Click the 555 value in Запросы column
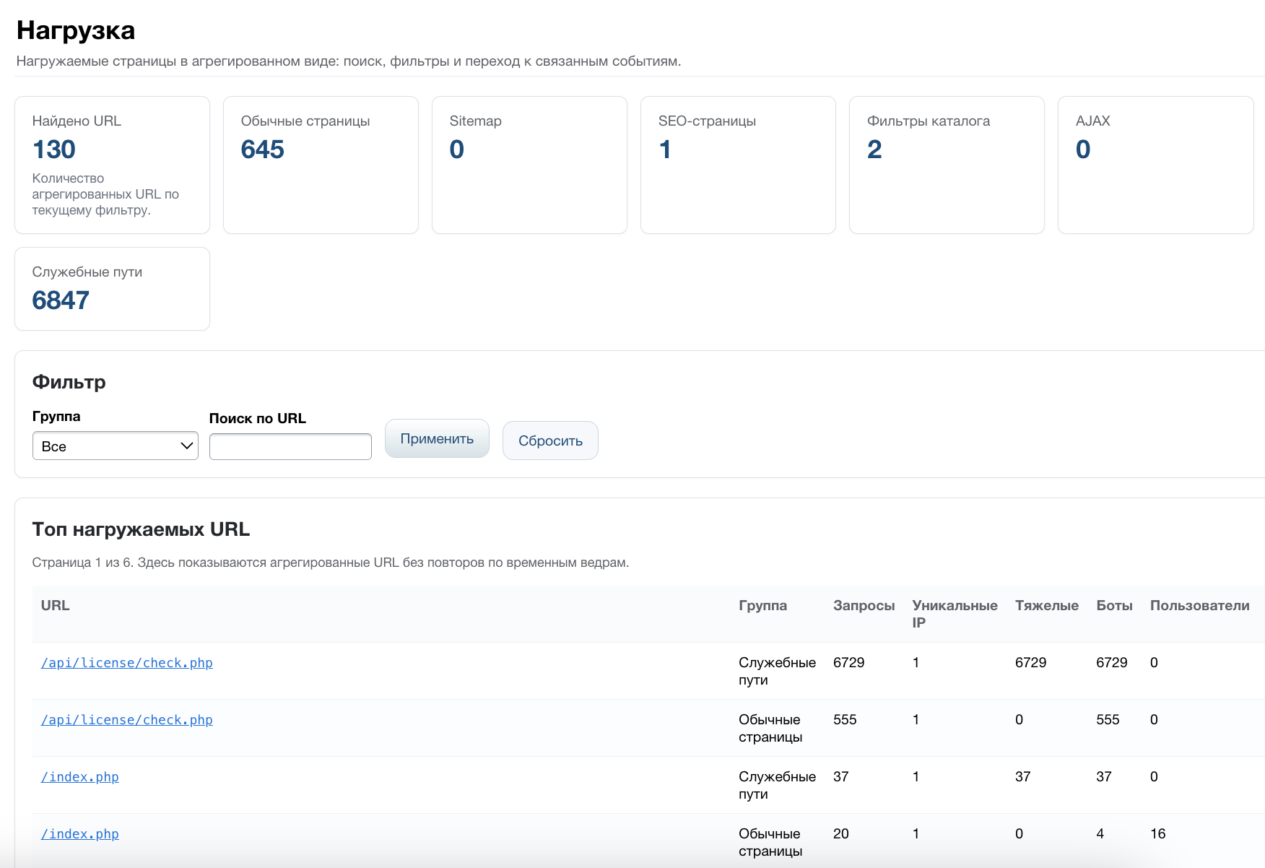This screenshot has width=1265, height=868. click(x=845, y=719)
